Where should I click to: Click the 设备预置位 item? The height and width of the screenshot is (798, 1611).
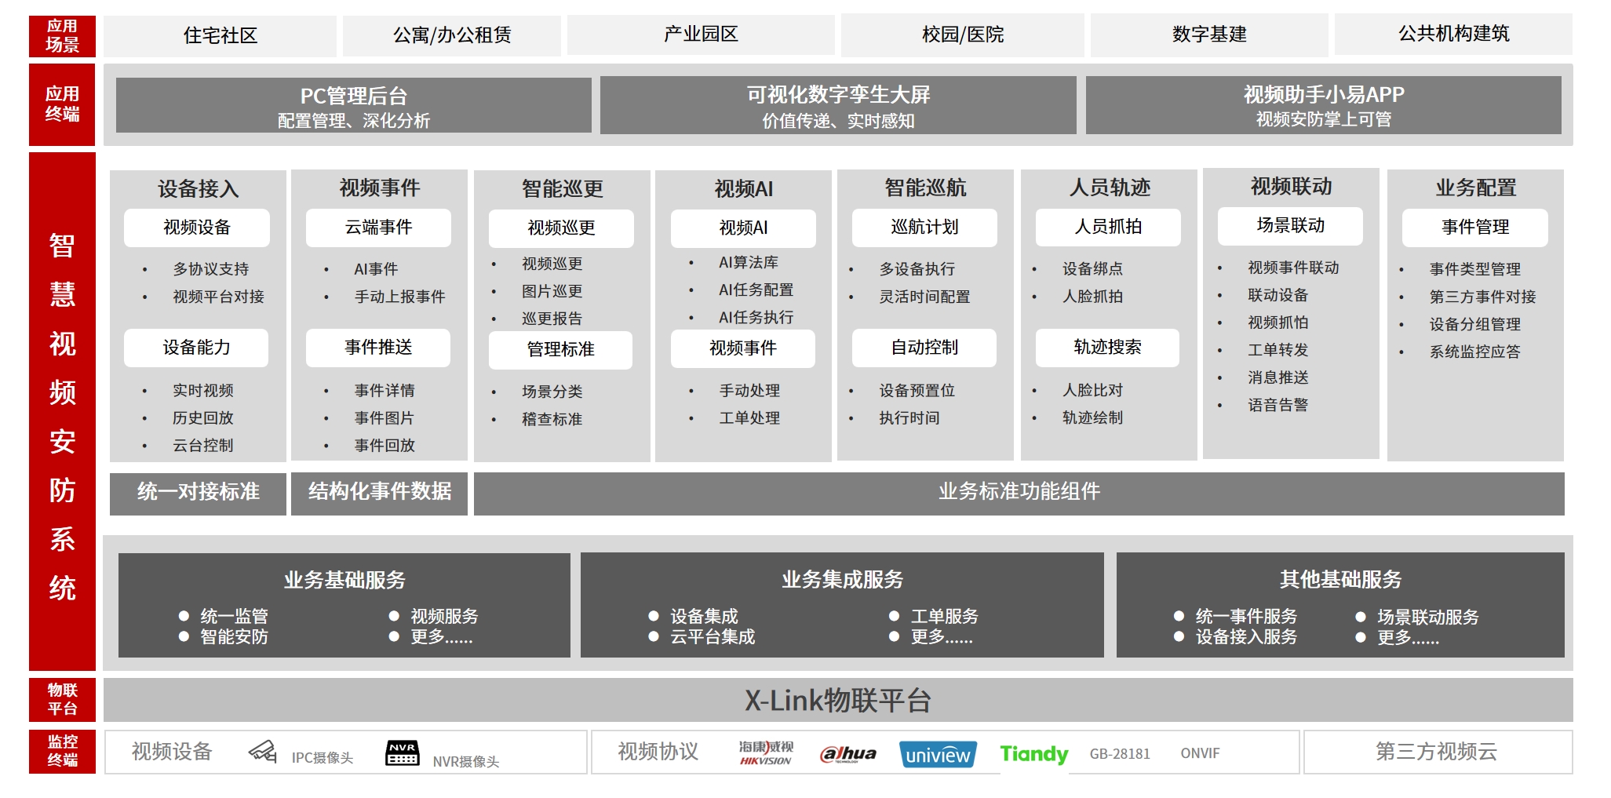coord(917,391)
